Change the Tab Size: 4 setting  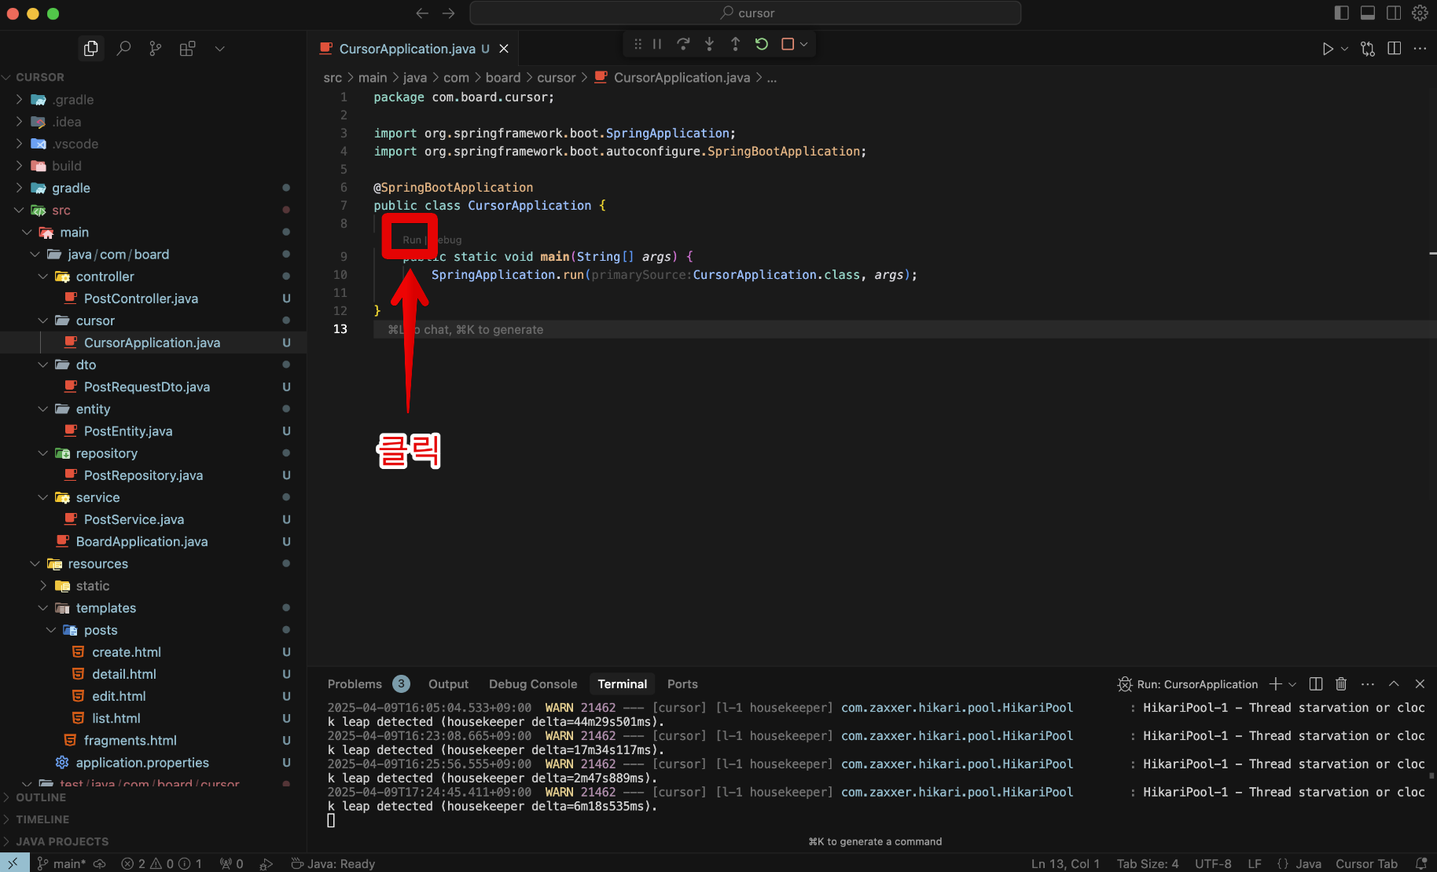pos(1148,863)
